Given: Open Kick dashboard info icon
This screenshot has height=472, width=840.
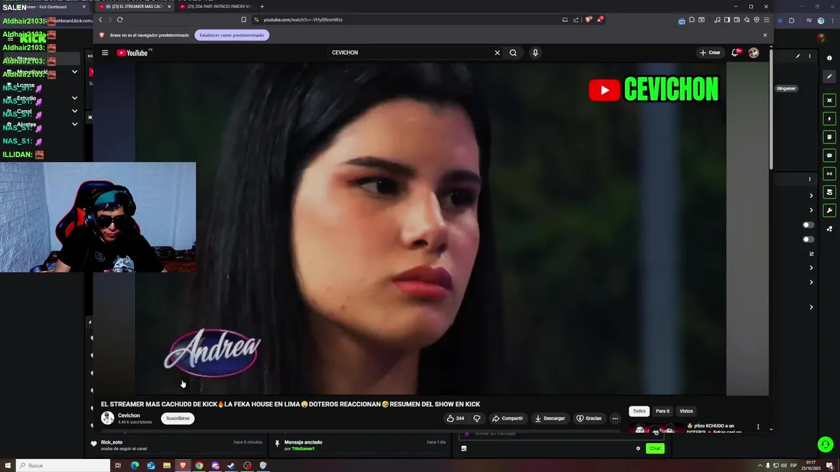Looking at the screenshot, I should 829,58.
